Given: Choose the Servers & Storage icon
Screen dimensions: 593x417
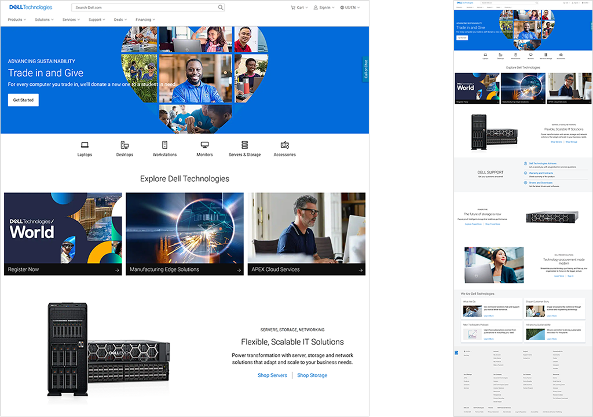Looking at the screenshot, I should [244, 145].
